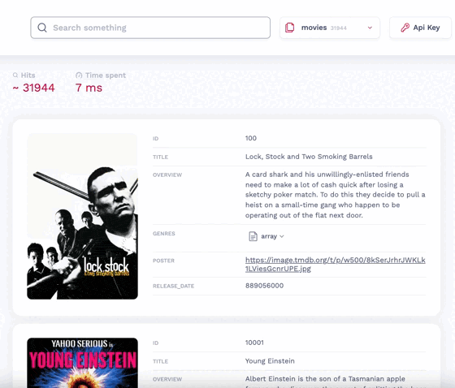Image resolution: width=455 pixels, height=388 pixels.
Task: Open the movies index dropdown
Action: click(x=330, y=28)
